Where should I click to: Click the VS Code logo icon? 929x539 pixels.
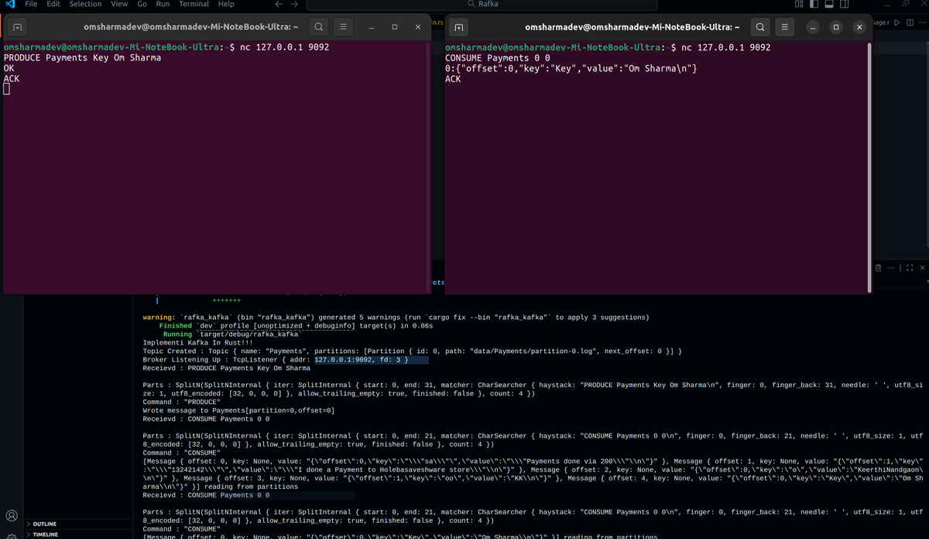pyautogui.click(x=9, y=4)
